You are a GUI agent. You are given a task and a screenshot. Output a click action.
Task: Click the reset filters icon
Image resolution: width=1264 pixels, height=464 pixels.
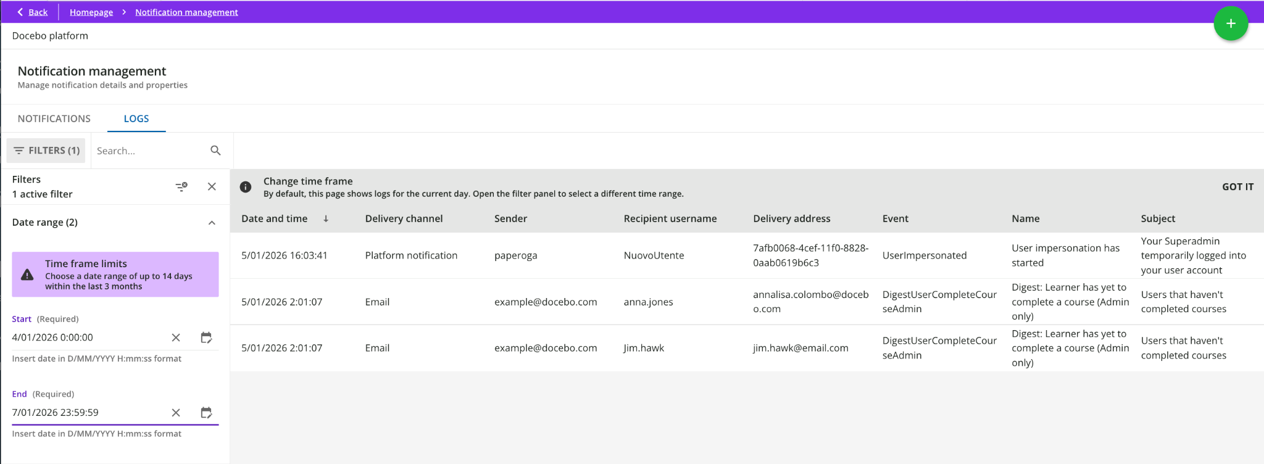click(x=181, y=186)
